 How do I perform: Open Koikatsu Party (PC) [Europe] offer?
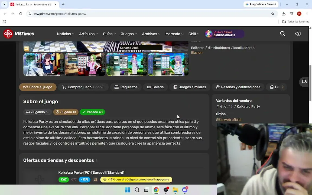(x=91, y=173)
